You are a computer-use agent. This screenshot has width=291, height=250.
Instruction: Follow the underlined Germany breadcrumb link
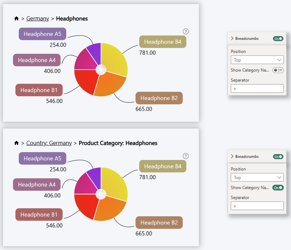coord(38,19)
